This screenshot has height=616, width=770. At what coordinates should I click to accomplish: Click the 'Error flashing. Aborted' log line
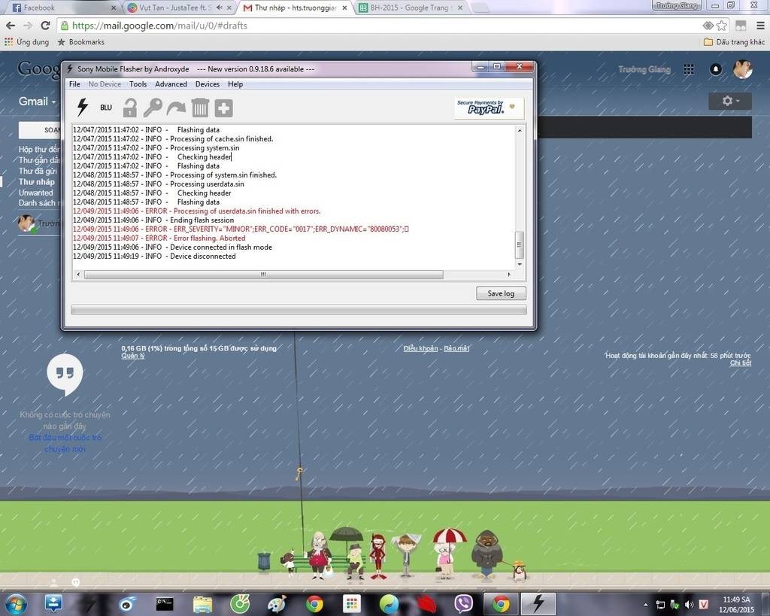tap(159, 238)
